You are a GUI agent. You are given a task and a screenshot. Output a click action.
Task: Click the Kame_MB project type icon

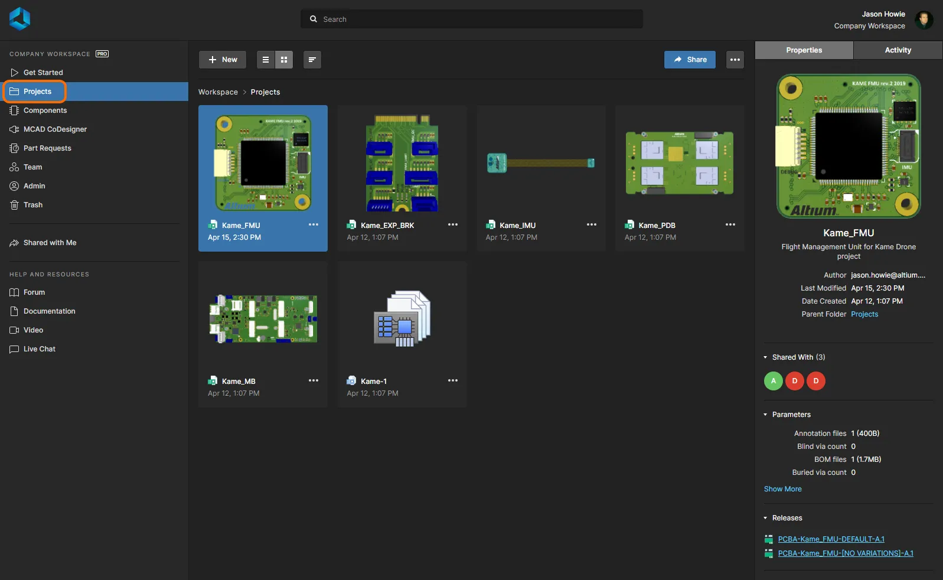pos(213,381)
